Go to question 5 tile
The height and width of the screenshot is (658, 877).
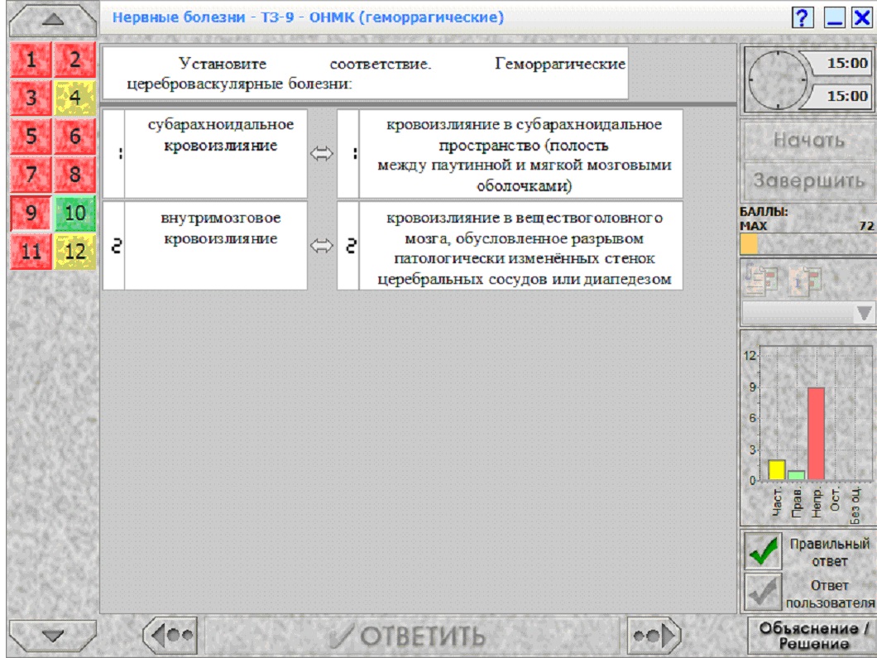(31, 136)
